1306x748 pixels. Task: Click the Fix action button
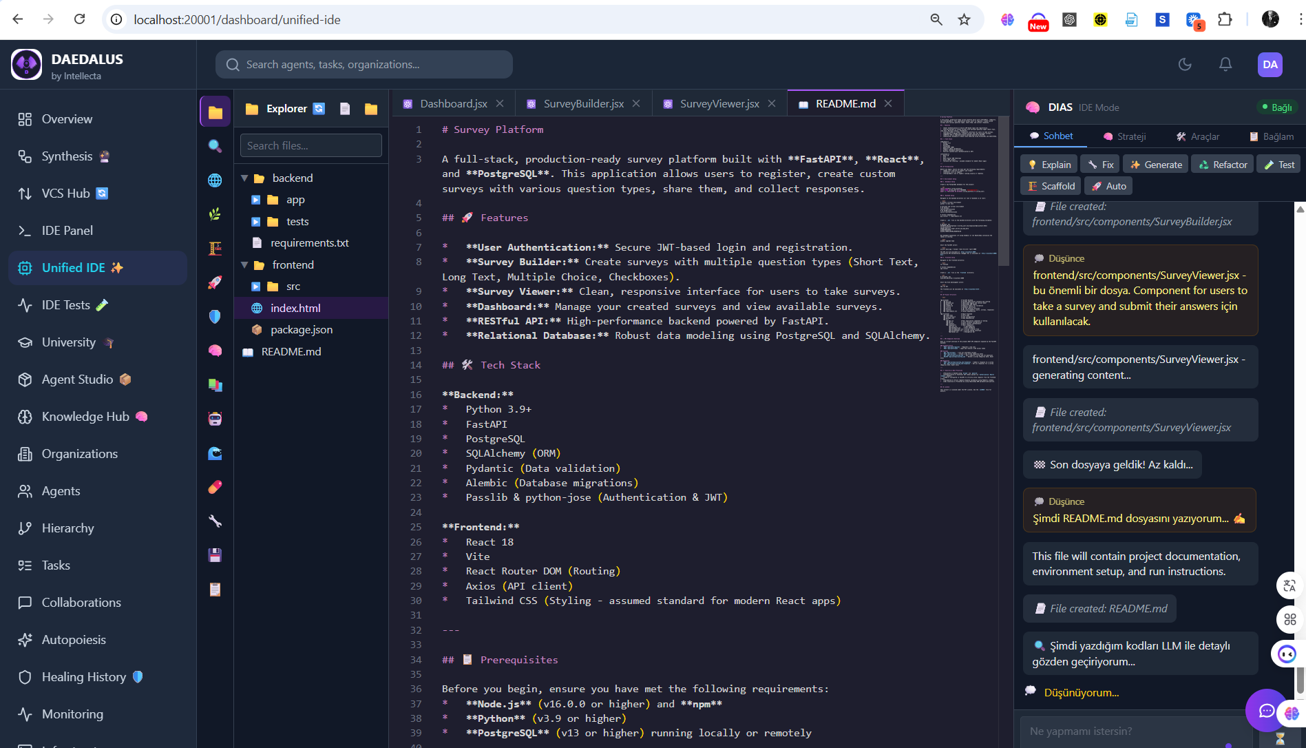(1100, 165)
